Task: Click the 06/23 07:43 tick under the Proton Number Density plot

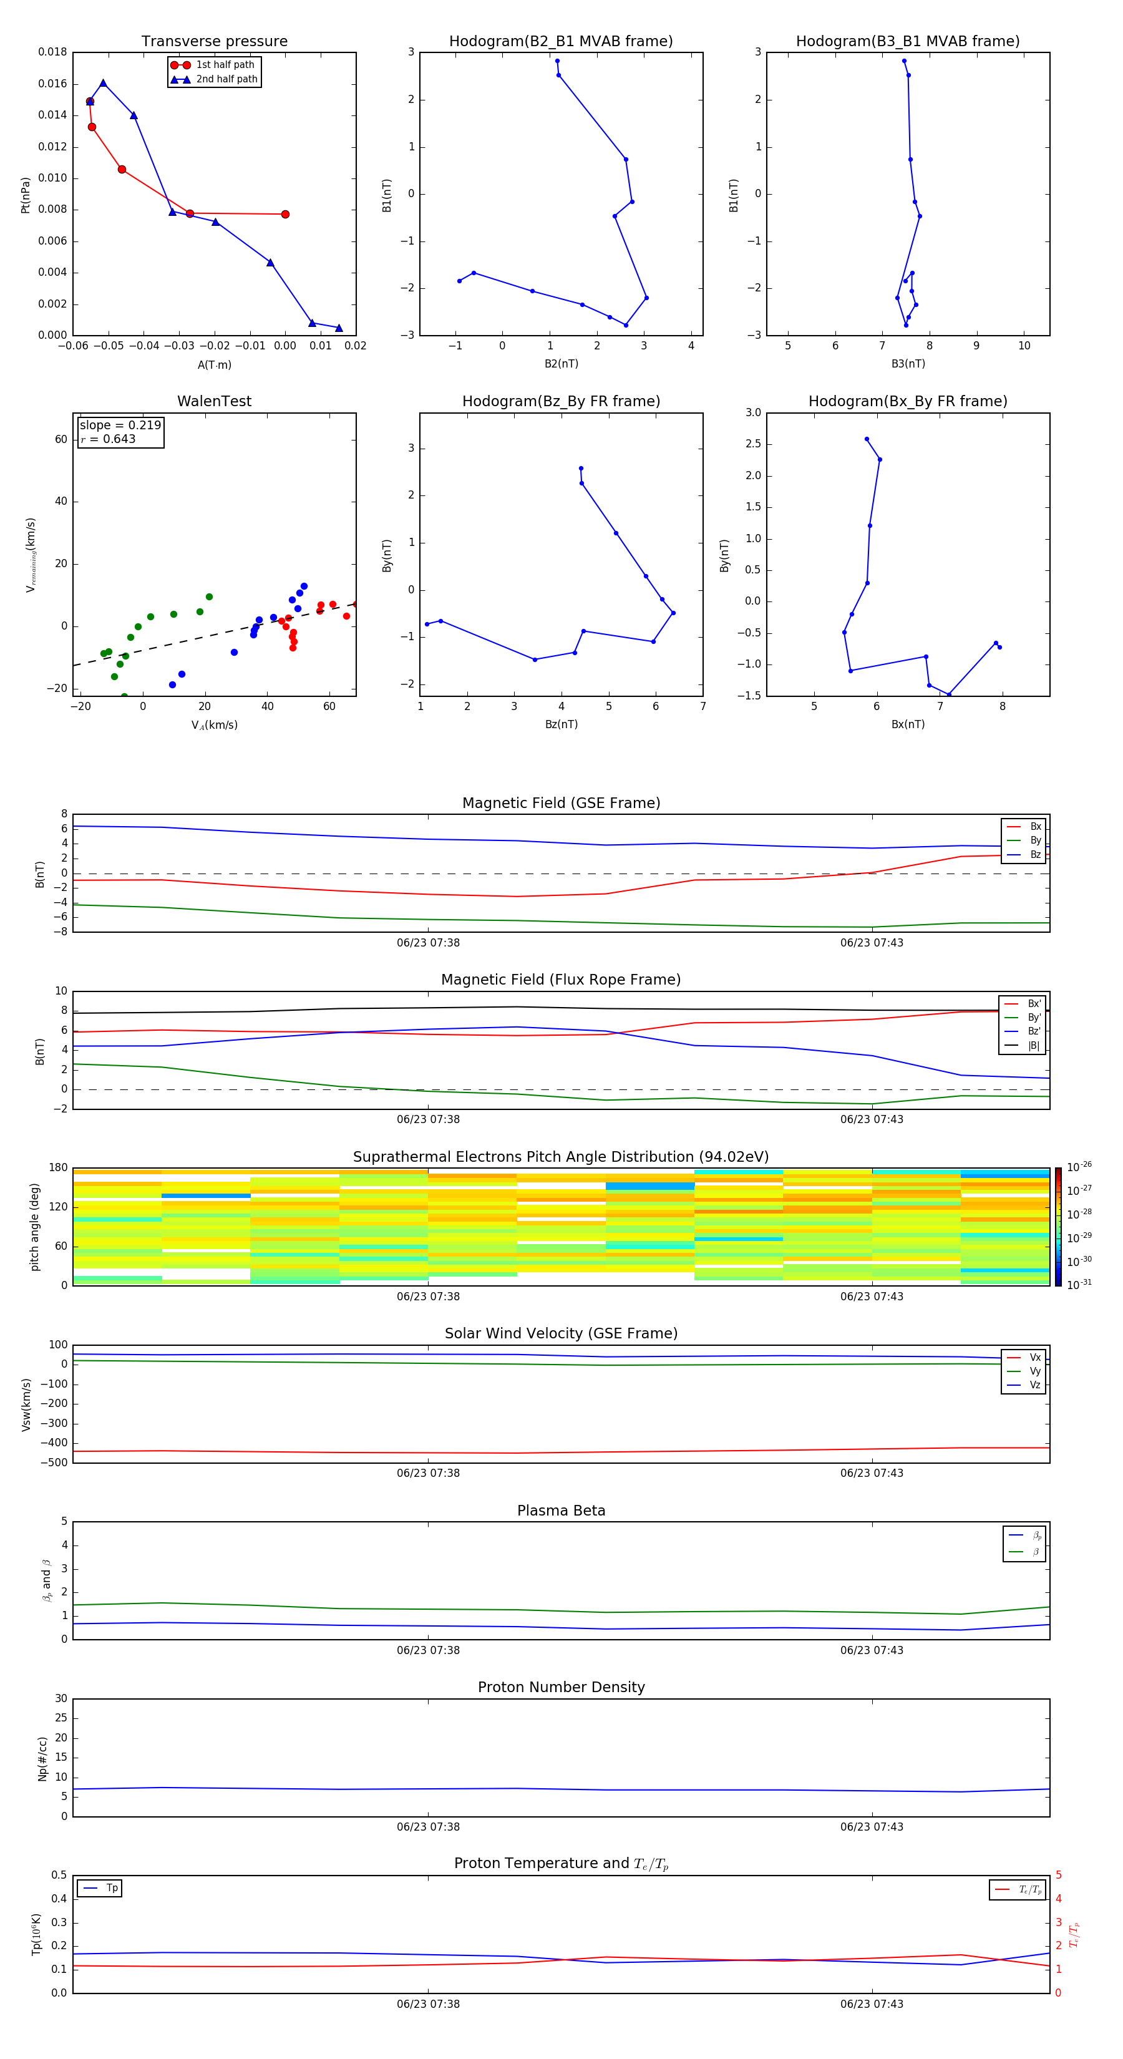Action: point(871,1826)
